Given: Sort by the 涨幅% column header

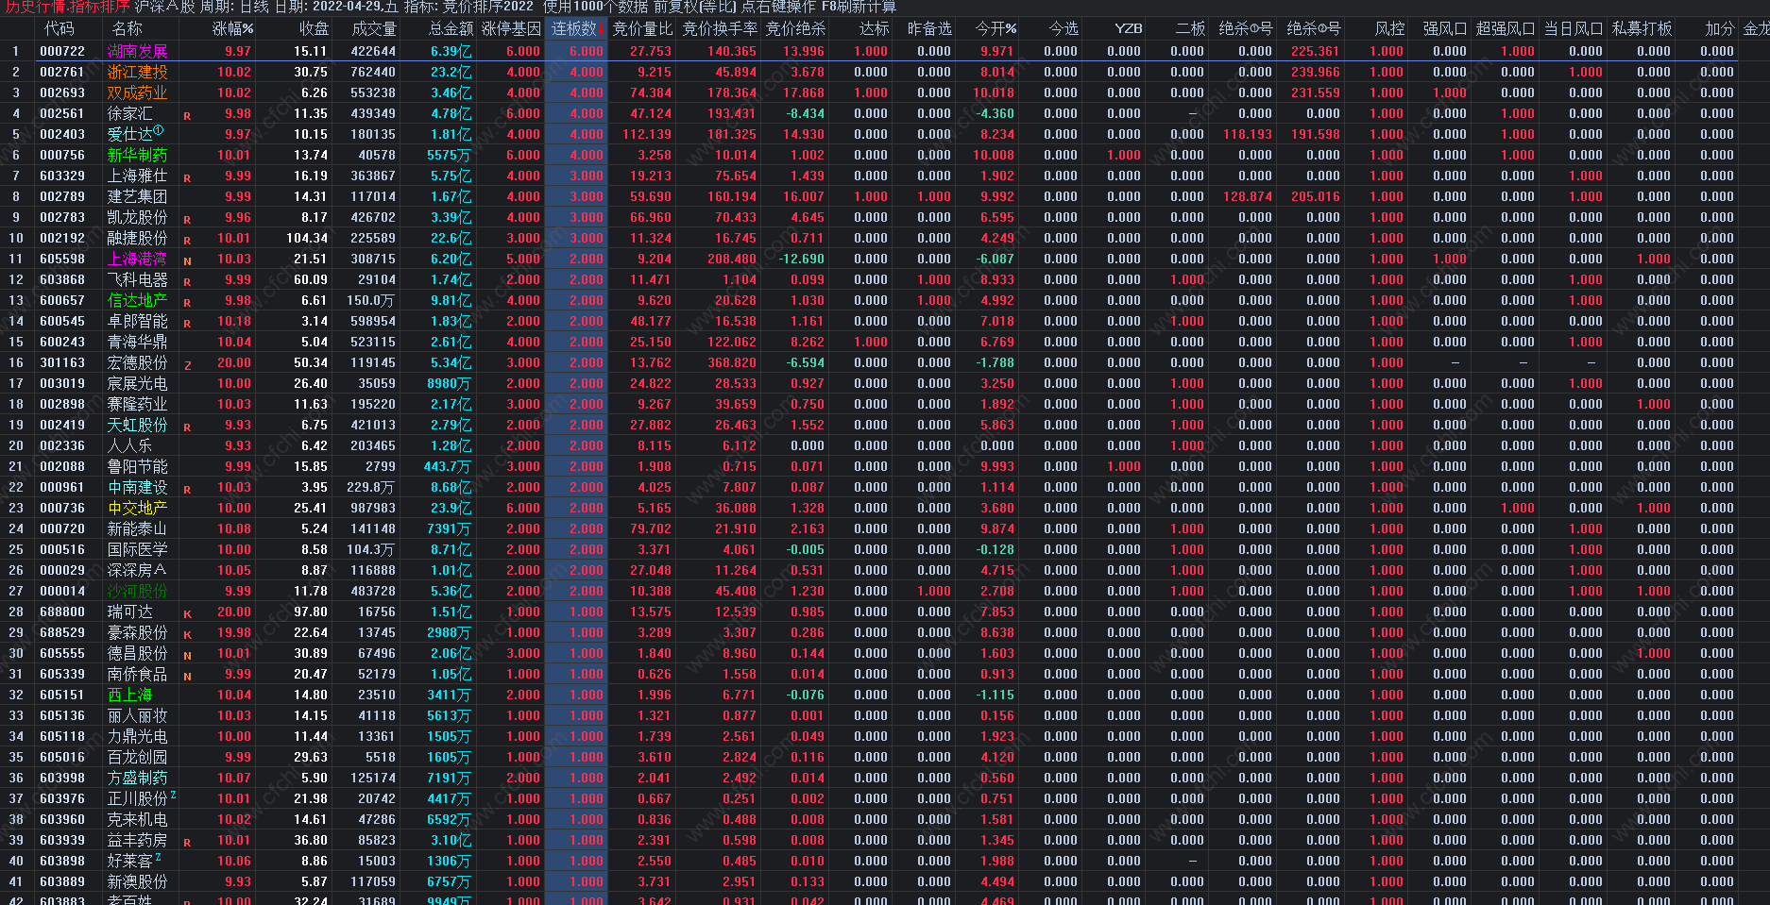Looking at the screenshot, I should coord(232,28).
